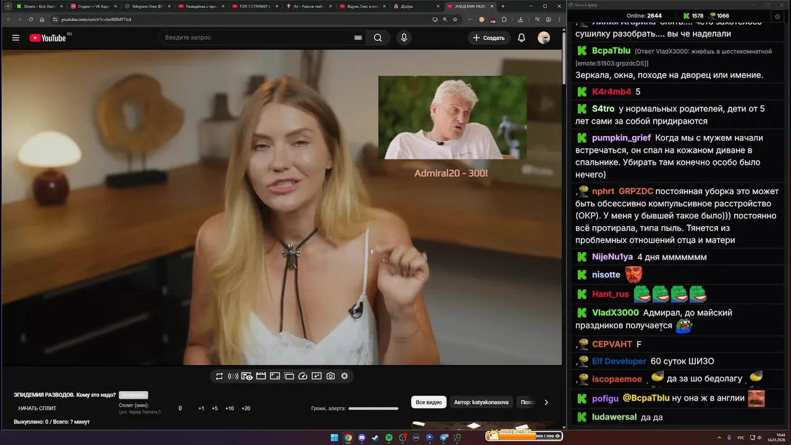Open the YouTube hamburger guide menu
This screenshot has height=445, width=791.
[15, 38]
